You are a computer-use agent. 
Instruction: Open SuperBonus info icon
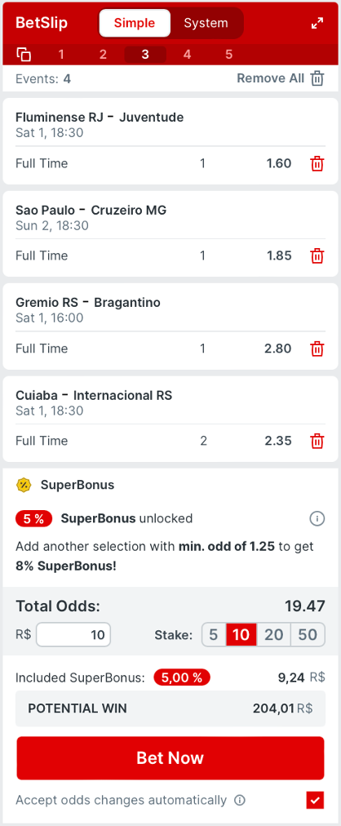[x=317, y=519]
